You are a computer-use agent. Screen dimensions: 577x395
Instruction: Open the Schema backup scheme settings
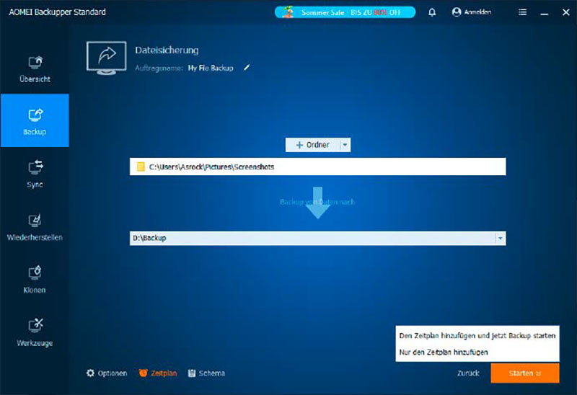[206, 373]
